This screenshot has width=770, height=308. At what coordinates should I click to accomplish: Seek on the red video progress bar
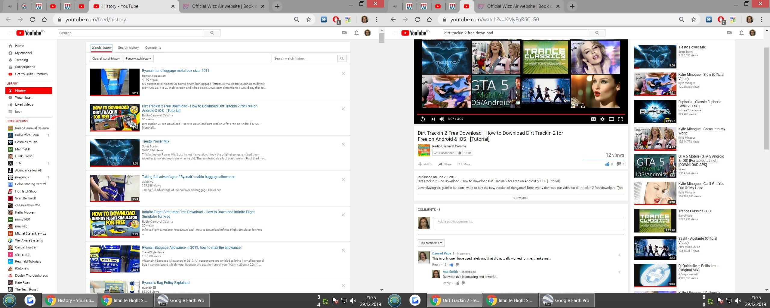tap(521, 114)
